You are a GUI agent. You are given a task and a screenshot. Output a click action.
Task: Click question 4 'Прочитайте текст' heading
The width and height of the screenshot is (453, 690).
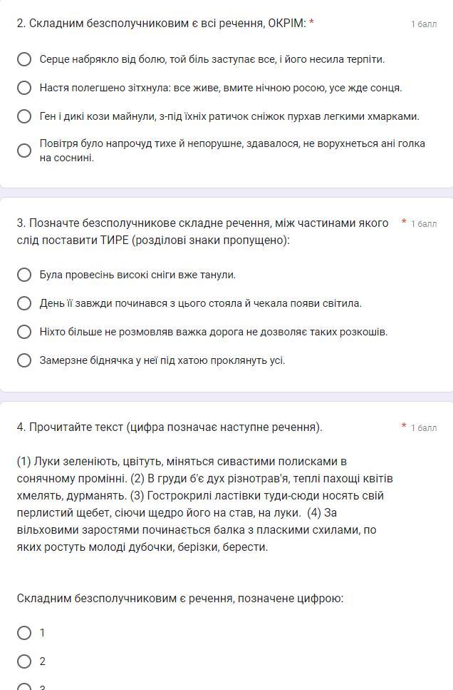tap(170, 427)
